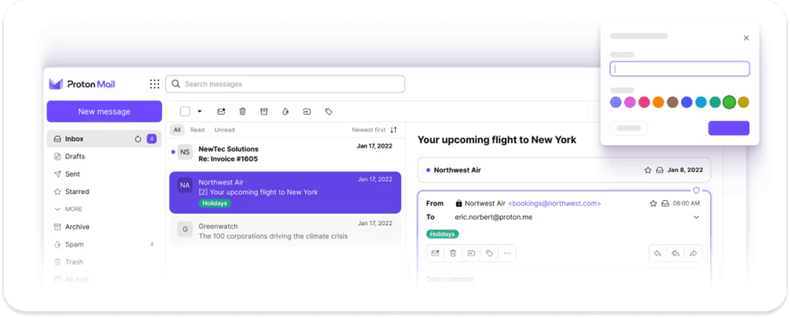Click the archive box icon in list toolbar

pos(264,111)
